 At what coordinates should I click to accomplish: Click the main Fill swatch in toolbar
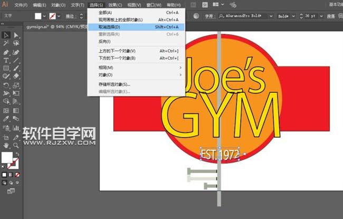click(7, 158)
